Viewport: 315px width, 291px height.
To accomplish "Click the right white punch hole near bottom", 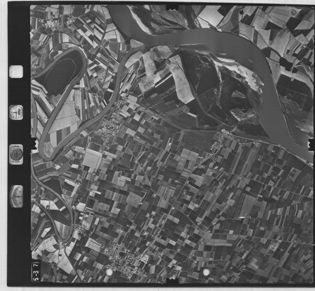I will 206,272.
